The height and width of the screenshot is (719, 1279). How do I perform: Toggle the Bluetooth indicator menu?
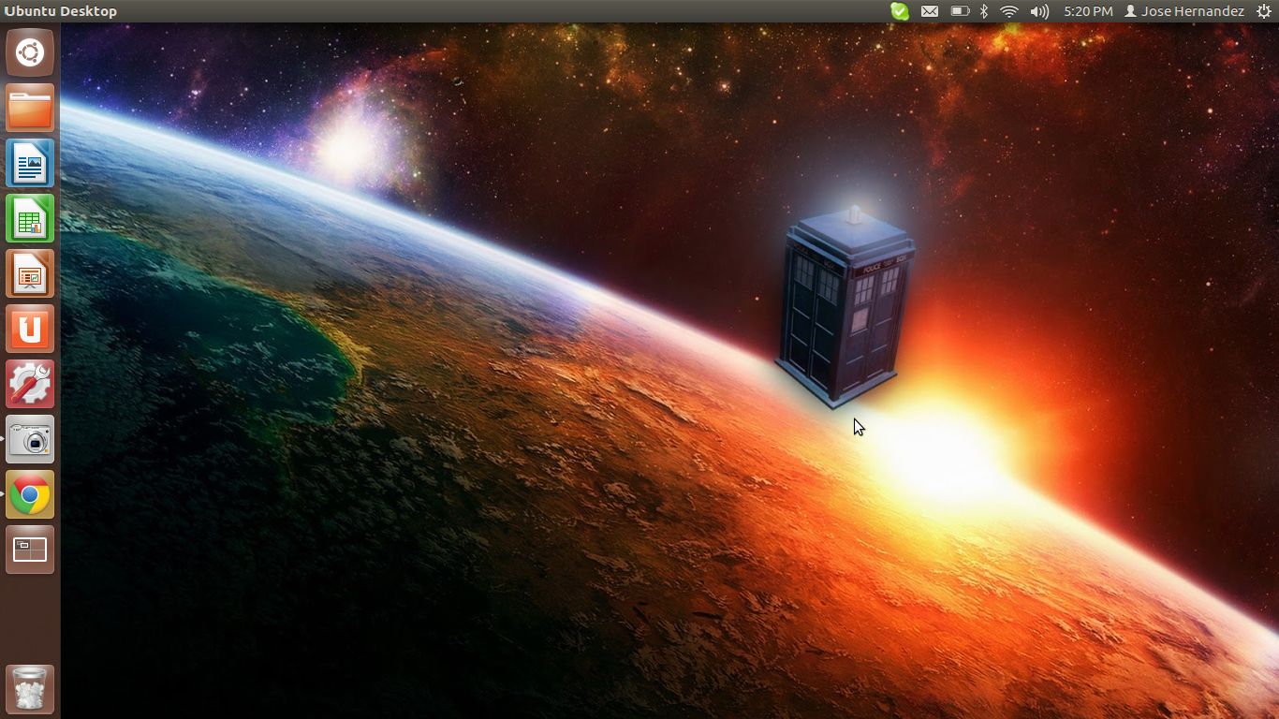[x=984, y=11]
